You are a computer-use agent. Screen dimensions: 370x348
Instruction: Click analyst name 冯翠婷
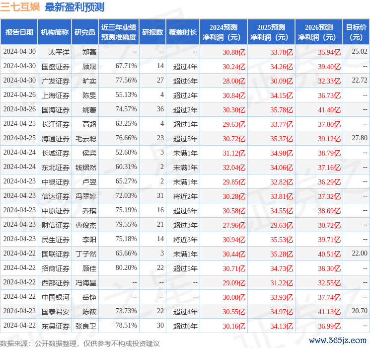click(86, 196)
